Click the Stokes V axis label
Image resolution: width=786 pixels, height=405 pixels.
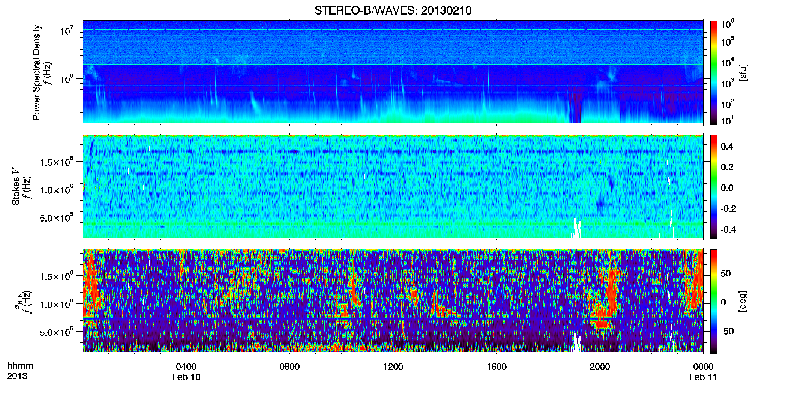(16, 187)
